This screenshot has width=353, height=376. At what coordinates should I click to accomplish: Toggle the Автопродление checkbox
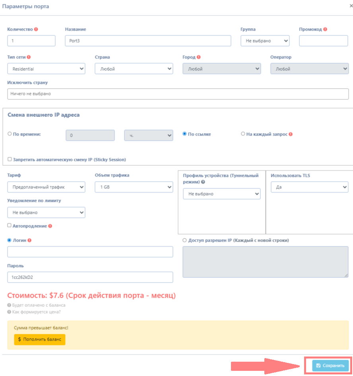click(x=10, y=225)
